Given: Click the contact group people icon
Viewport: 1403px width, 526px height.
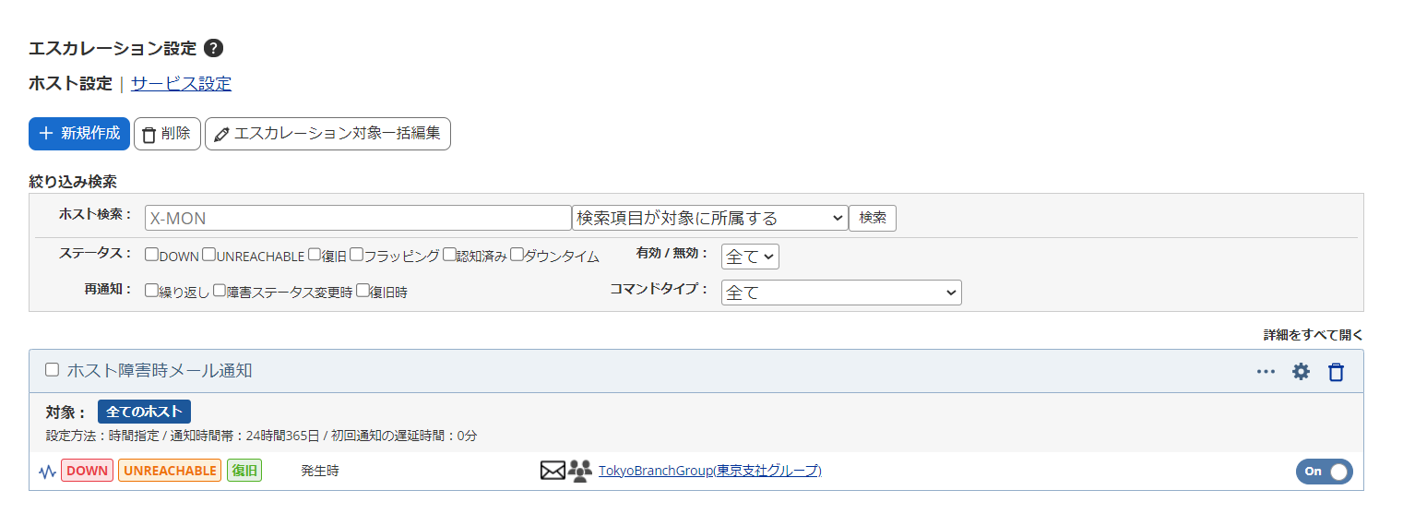Looking at the screenshot, I should [x=580, y=471].
